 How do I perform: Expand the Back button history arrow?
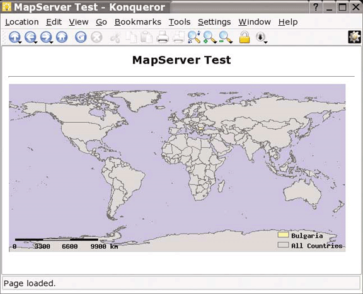tap(36, 42)
